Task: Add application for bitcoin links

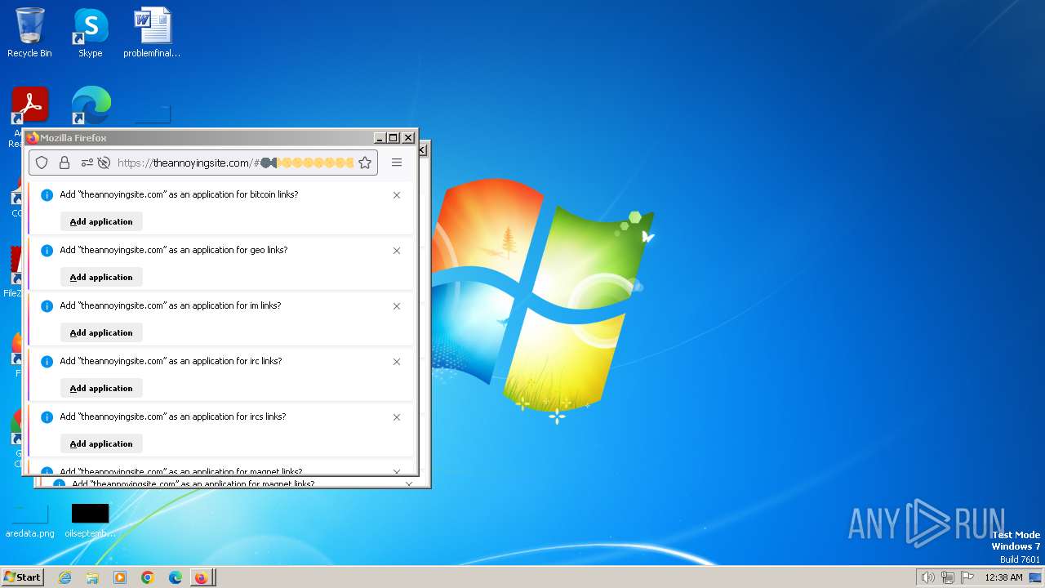Action: (x=101, y=221)
